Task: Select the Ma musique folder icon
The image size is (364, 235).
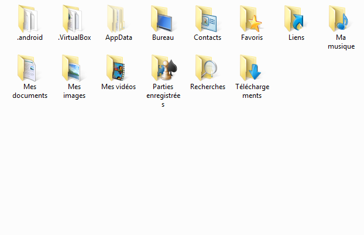Action: coord(339,19)
